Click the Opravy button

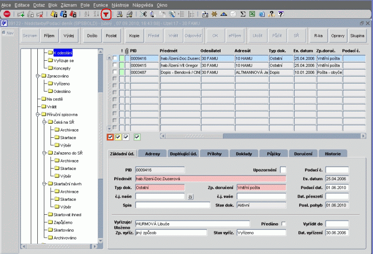coord(337,35)
